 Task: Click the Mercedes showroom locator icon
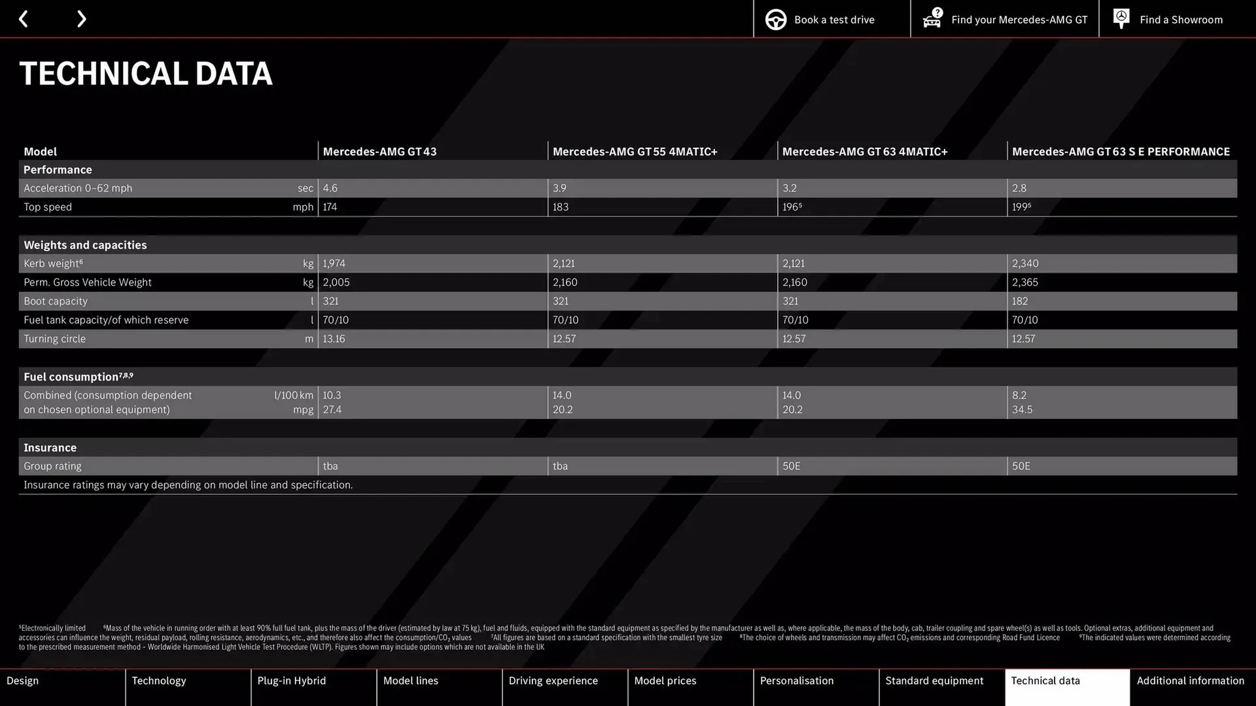1121,18
